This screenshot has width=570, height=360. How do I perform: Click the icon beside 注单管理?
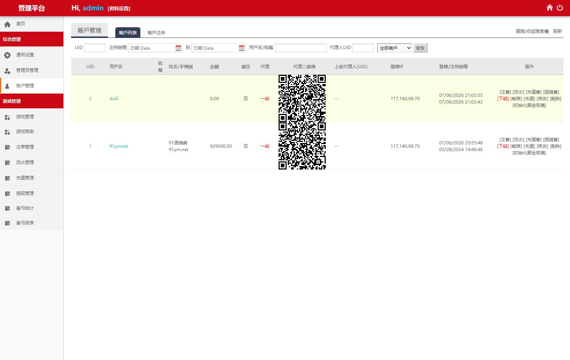pyautogui.click(x=7, y=147)
